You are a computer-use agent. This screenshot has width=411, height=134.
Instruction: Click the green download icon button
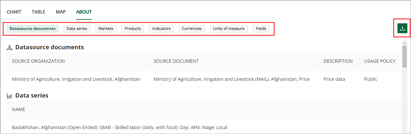click(402, 28)
